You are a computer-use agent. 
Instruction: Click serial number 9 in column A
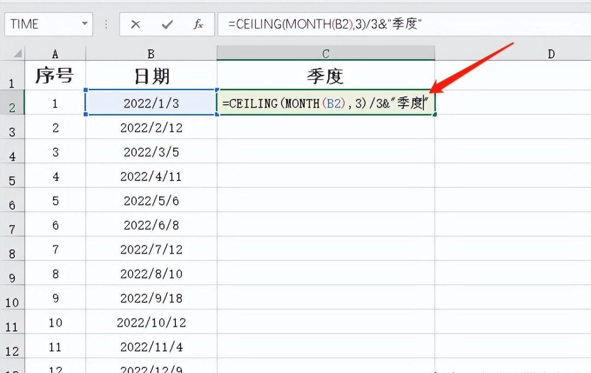pos(55,298)
